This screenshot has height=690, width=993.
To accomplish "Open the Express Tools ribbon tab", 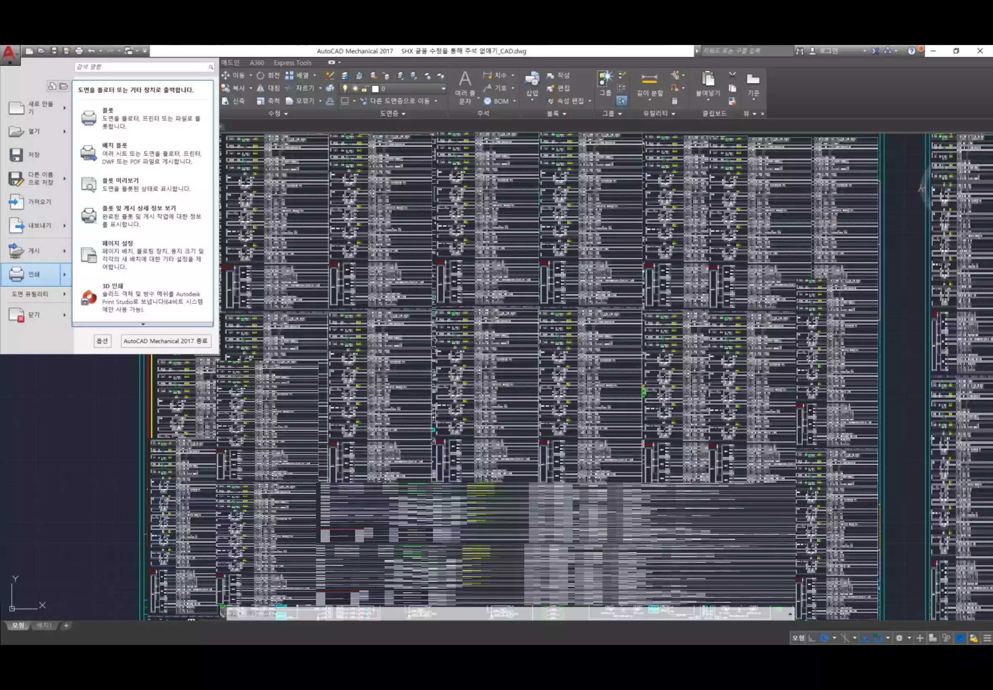I will pos(292,63).
